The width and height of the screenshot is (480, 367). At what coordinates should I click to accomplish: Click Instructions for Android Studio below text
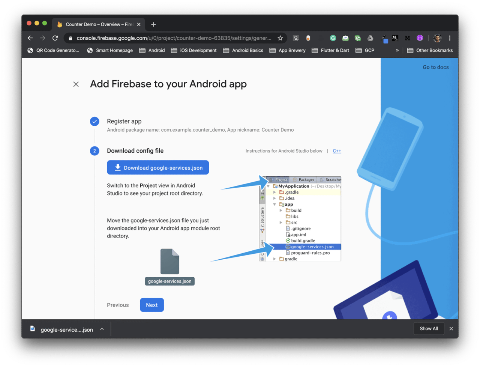click(x=284, y=151)
